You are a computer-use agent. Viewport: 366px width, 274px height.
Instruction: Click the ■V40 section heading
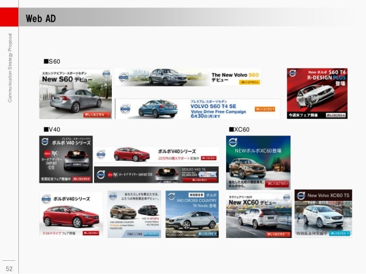click(52, 129)
